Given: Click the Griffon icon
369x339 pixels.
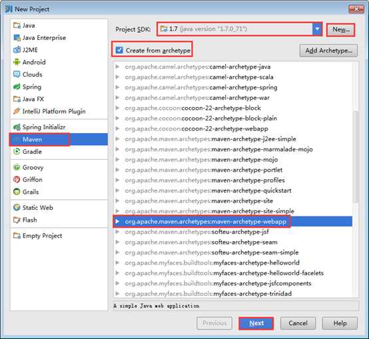Looking at the screenshot, I should pos(17,180).
